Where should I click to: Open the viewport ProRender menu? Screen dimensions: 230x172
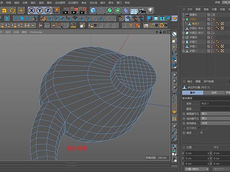tap(36, 32)
